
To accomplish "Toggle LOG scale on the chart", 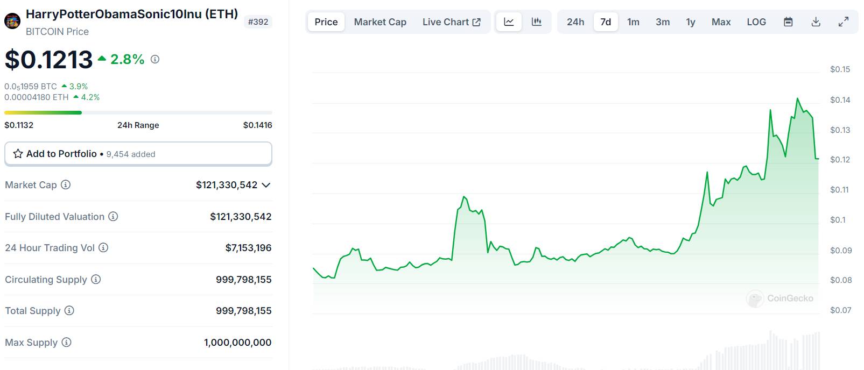I will tap(756, 22).
